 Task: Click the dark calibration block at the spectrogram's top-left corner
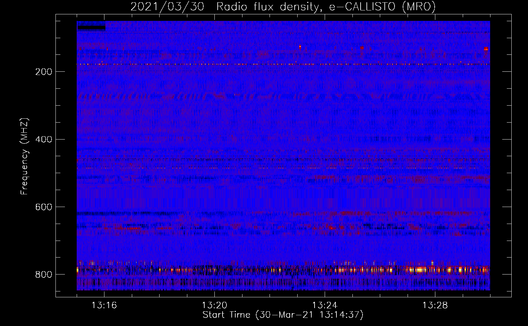91,26
